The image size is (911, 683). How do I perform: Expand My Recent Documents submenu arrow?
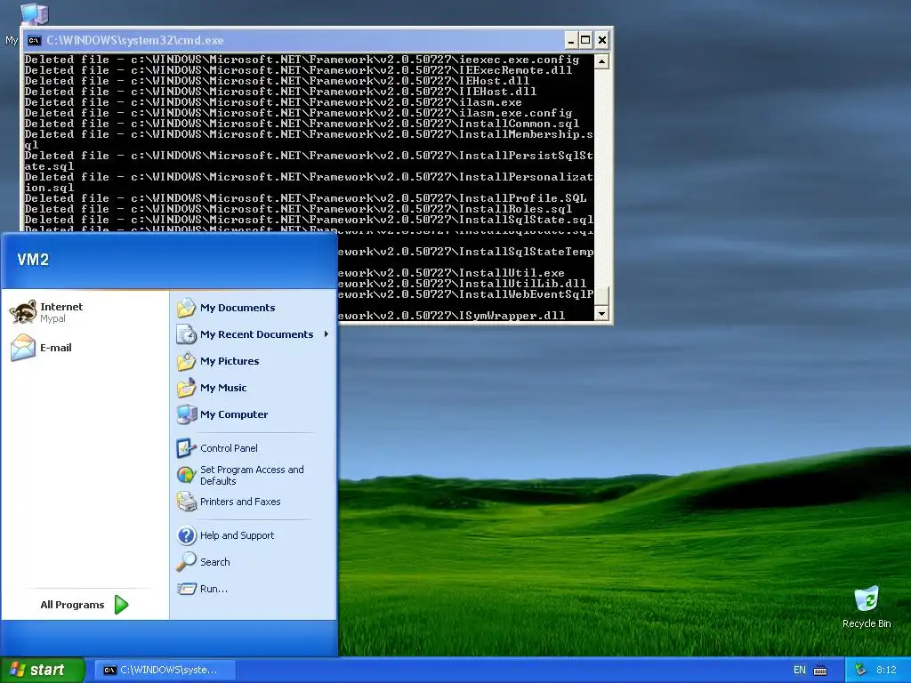327,334
